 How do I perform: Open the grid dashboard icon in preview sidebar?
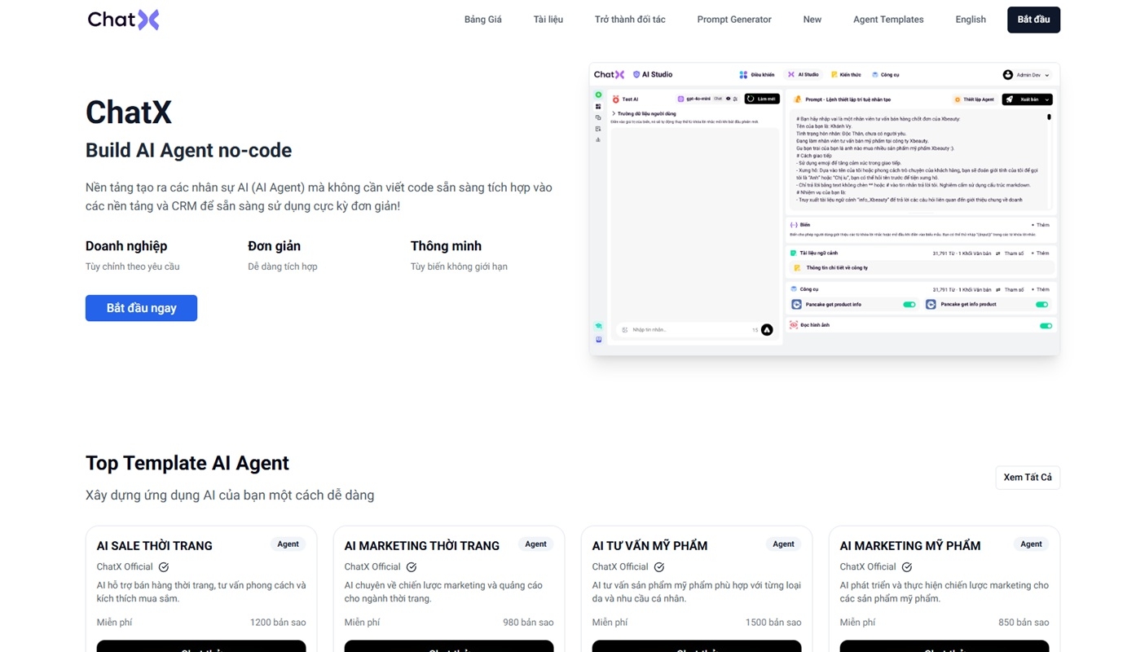[x=598, y=107]
